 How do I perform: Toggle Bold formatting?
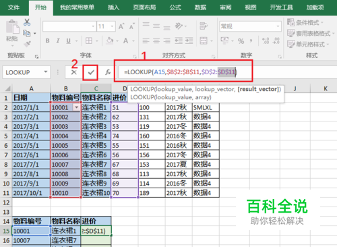47,40
